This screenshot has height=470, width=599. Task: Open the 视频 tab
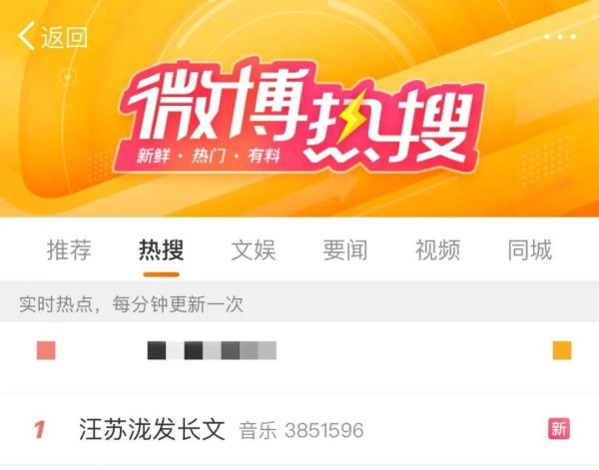pyautogui.click(x=437, y=250)
